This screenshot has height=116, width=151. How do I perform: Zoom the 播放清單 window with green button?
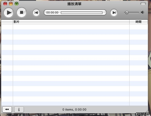[x=17, y=4]
